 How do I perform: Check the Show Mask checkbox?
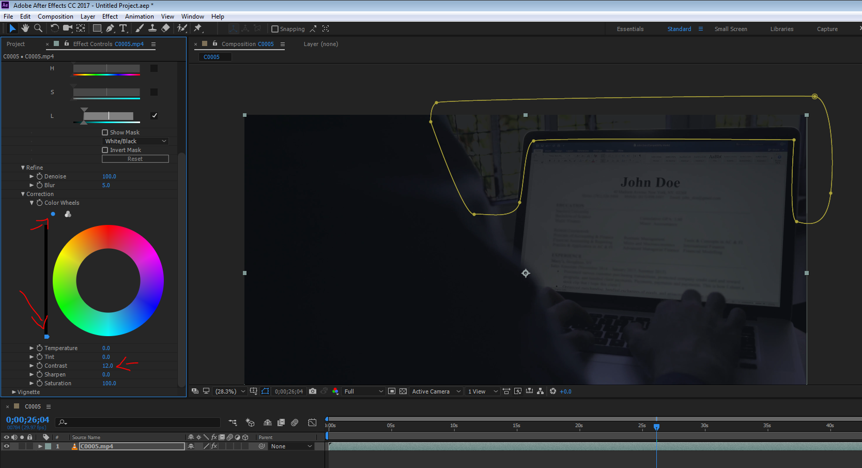click(105, 132)
